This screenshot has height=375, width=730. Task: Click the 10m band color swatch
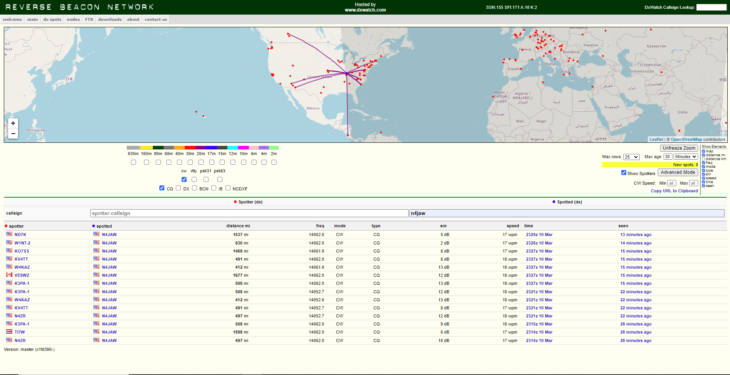click(x=243, y=147)
